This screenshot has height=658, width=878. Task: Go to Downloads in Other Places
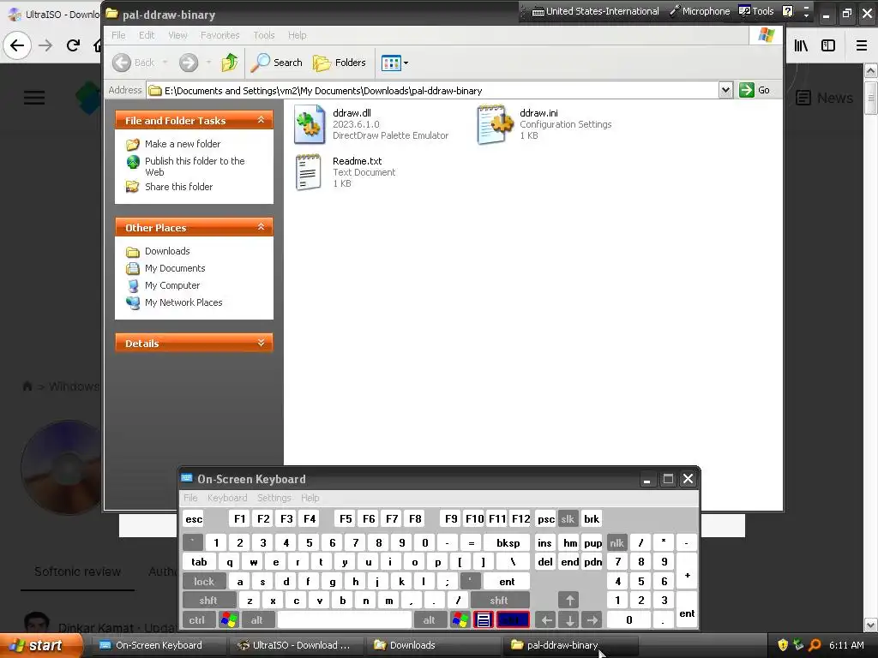coord(167,251)
